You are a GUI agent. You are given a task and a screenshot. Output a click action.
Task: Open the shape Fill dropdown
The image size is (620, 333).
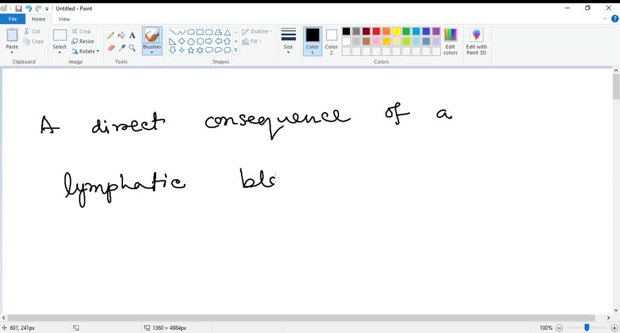click(x=252, y=41)
